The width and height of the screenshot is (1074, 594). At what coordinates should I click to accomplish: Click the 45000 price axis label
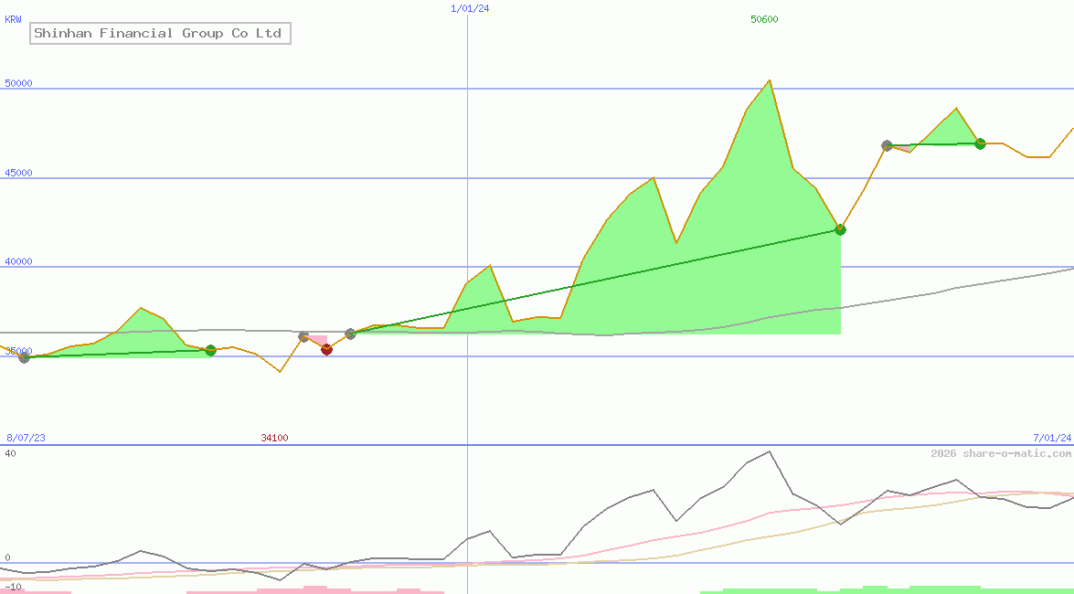click(x=18, y=173)
